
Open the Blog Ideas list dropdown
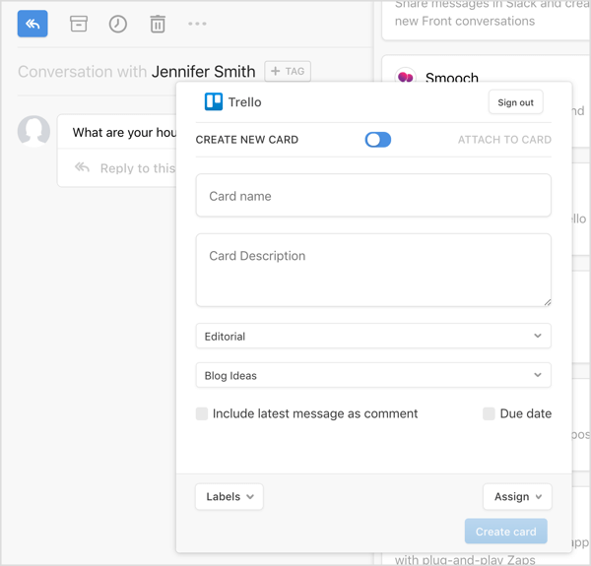point(373,375)
